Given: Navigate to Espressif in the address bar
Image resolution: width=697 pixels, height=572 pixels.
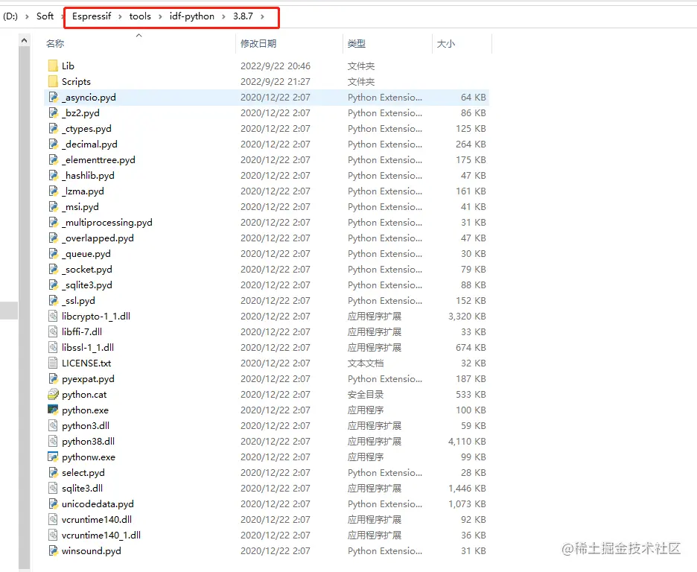Looking at the screenshot, I should (92, 16).
